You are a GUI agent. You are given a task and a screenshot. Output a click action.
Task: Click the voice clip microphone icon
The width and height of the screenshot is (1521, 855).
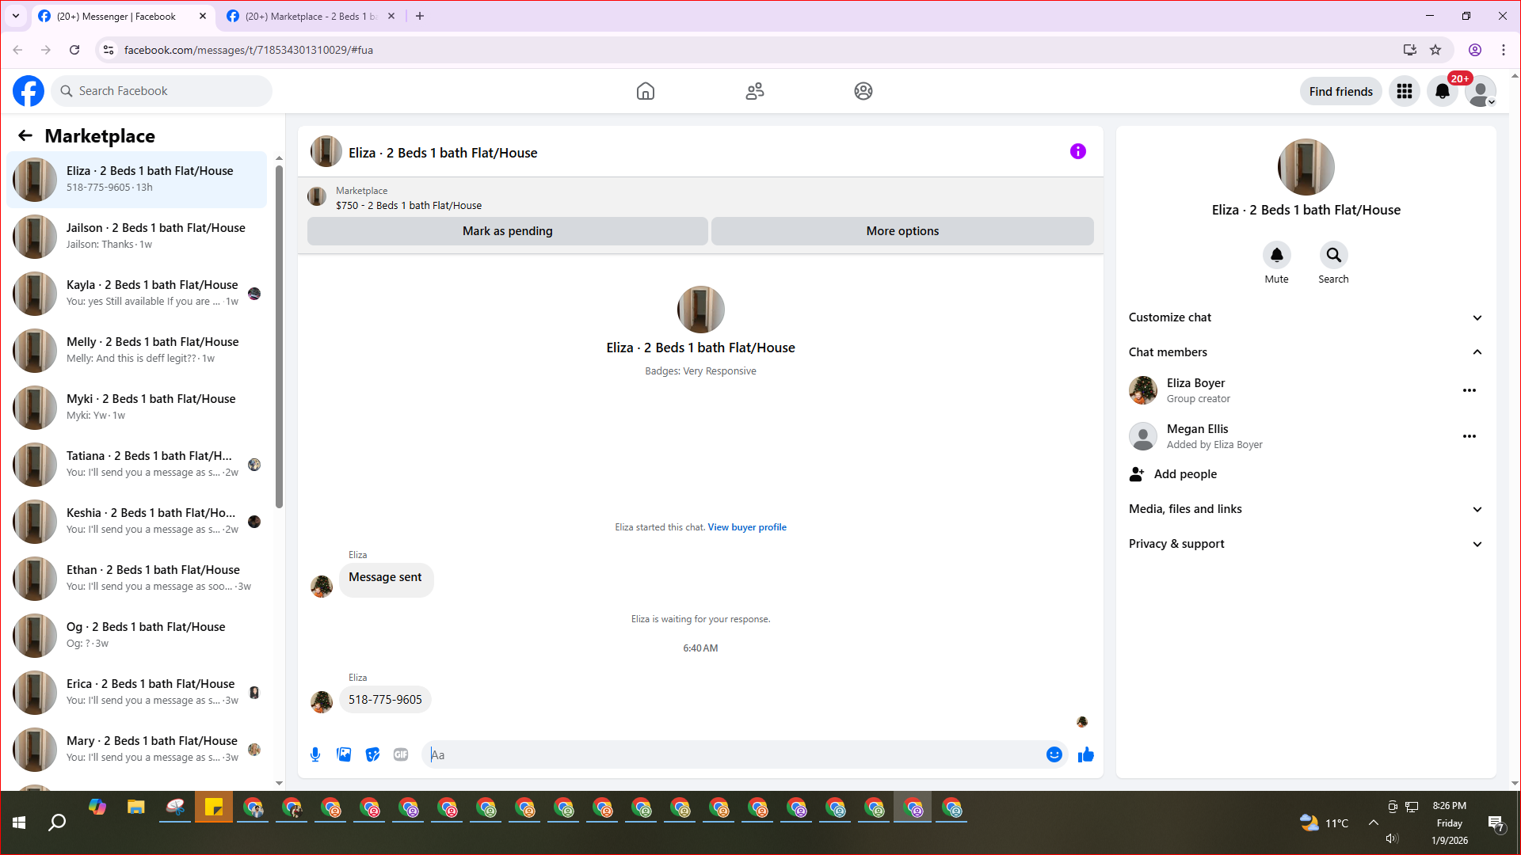coord(315,754)
